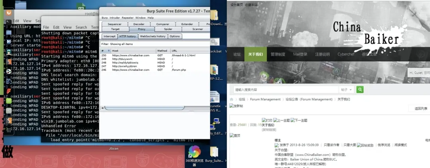Screen dimensions: 430x168
Task: Click the 下一主题 next topic icon
Action: pyautogui.click(x=299, y=120)
